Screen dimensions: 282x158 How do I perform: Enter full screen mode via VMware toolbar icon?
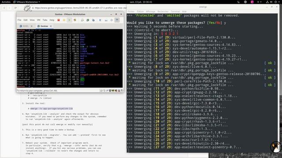pos(111,20)
